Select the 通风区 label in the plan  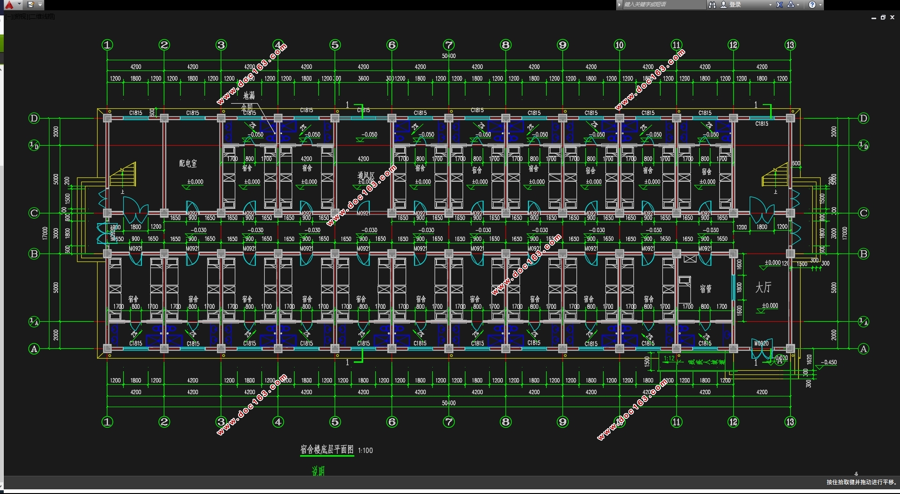[366, 176]
